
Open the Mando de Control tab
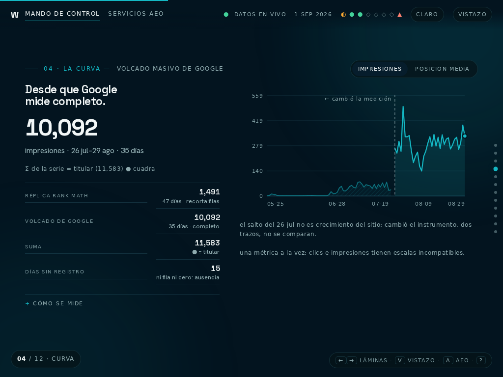pyautogui.click(x=62, y=14)
